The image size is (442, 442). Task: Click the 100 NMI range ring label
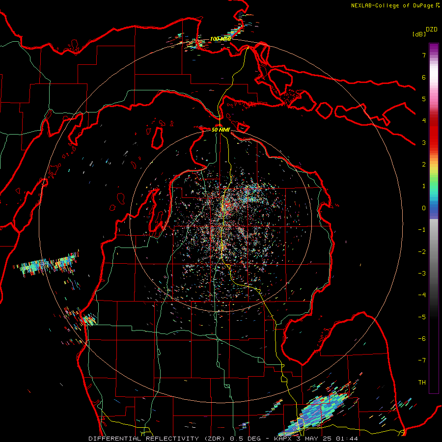[221, 39]
